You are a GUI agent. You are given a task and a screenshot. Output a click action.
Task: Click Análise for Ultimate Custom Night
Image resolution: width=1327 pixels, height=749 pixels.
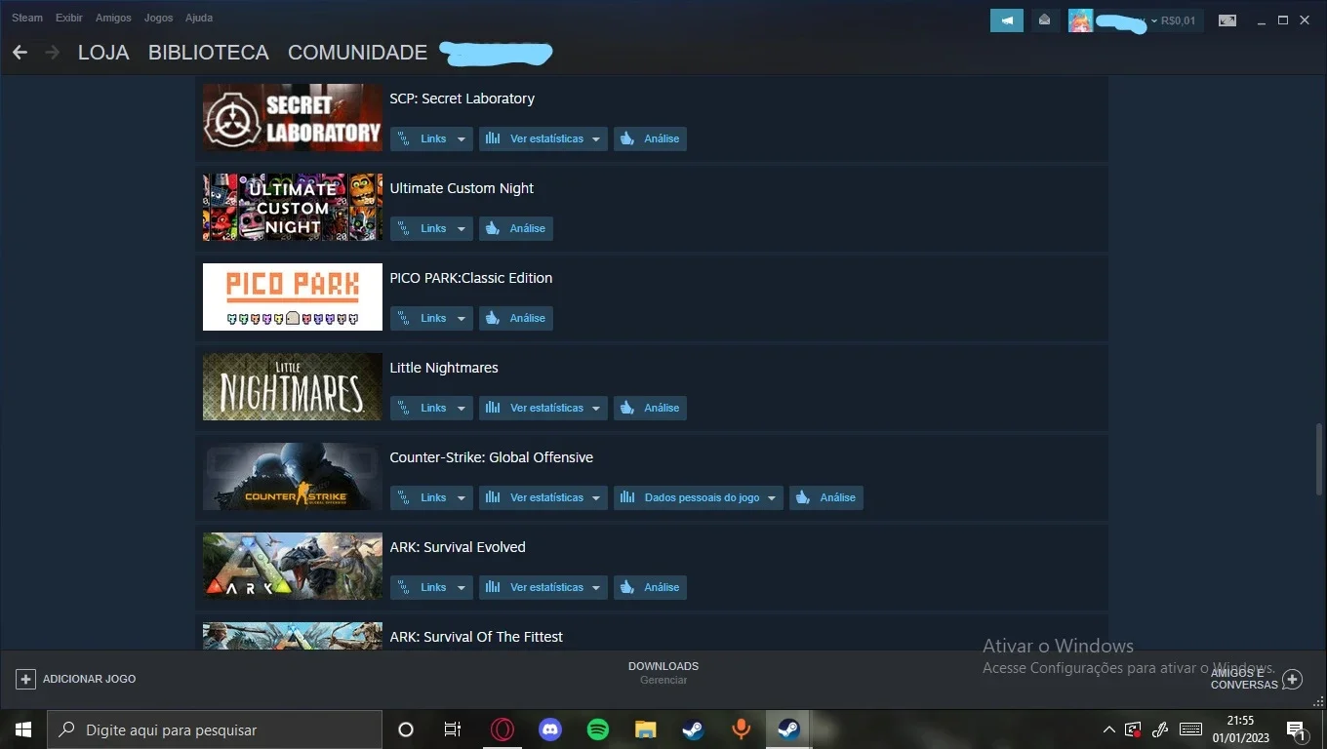516,228
